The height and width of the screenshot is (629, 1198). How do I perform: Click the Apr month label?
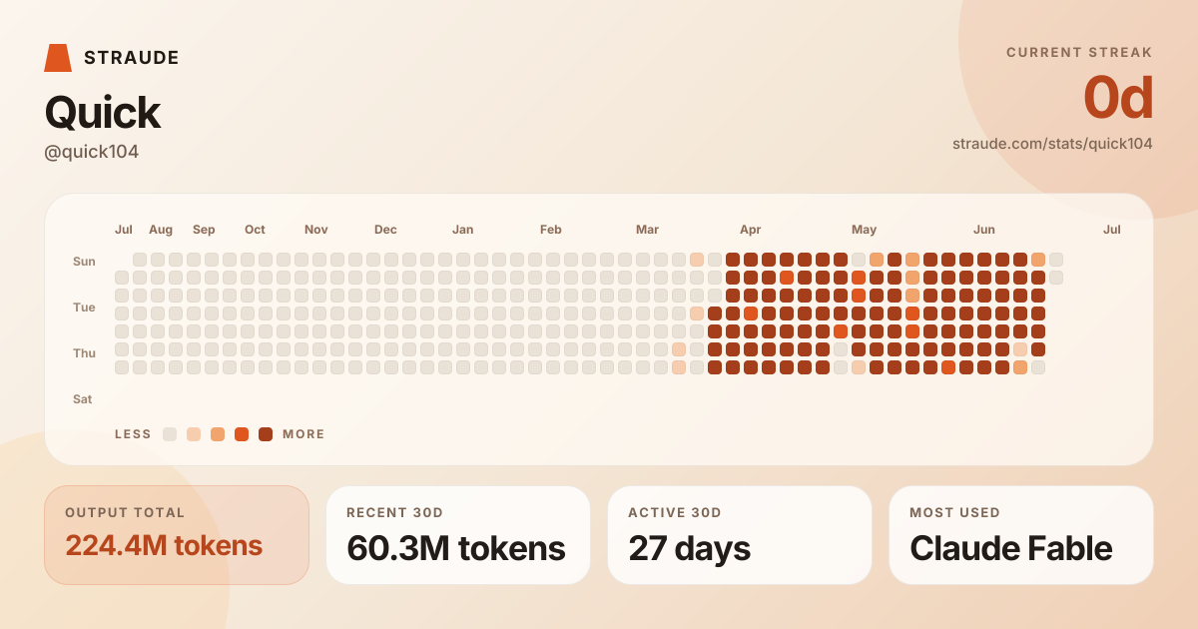pyautogui.click(x=750, y=230)
